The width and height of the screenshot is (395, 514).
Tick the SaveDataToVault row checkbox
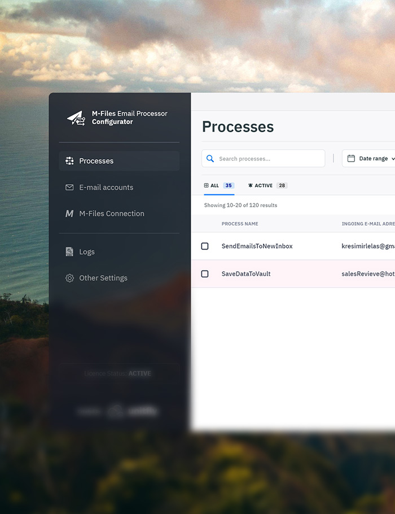click(205, 274)
